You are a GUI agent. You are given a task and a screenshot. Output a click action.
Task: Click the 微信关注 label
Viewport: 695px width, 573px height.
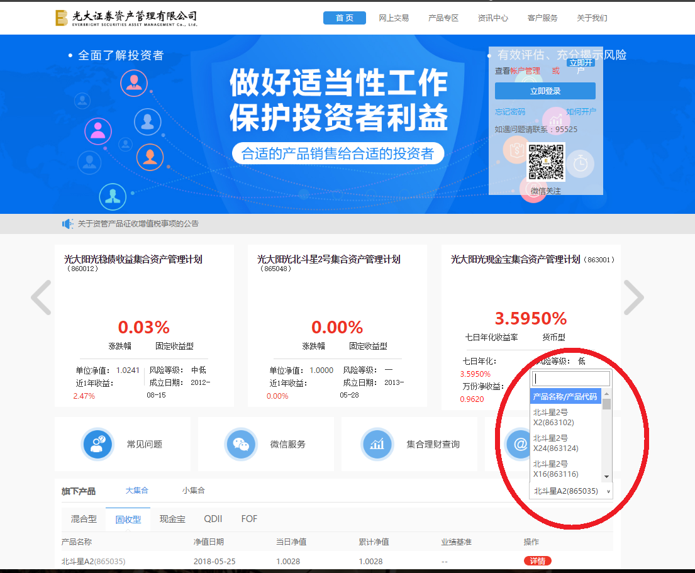pyautogui.click(x=546, y=191)
